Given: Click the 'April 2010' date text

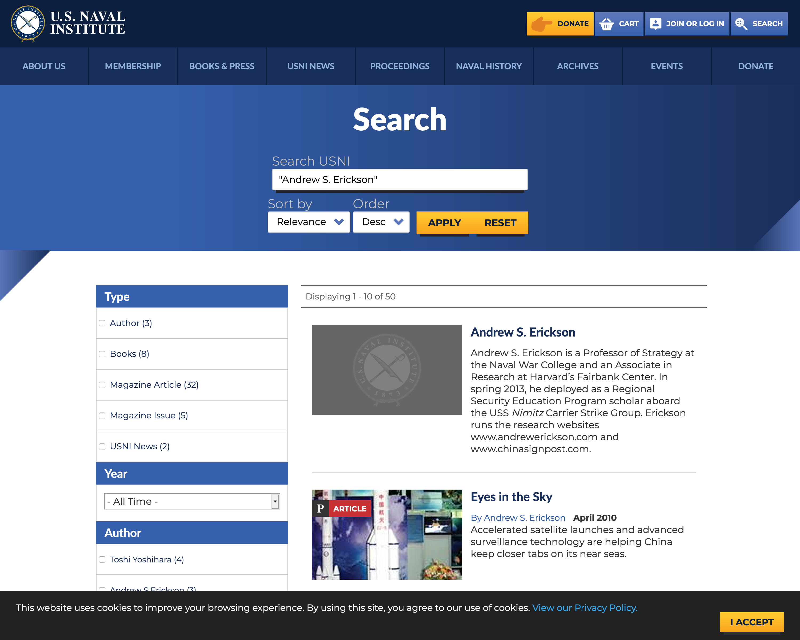Looking at the screenshot, I should pos(595,518).
